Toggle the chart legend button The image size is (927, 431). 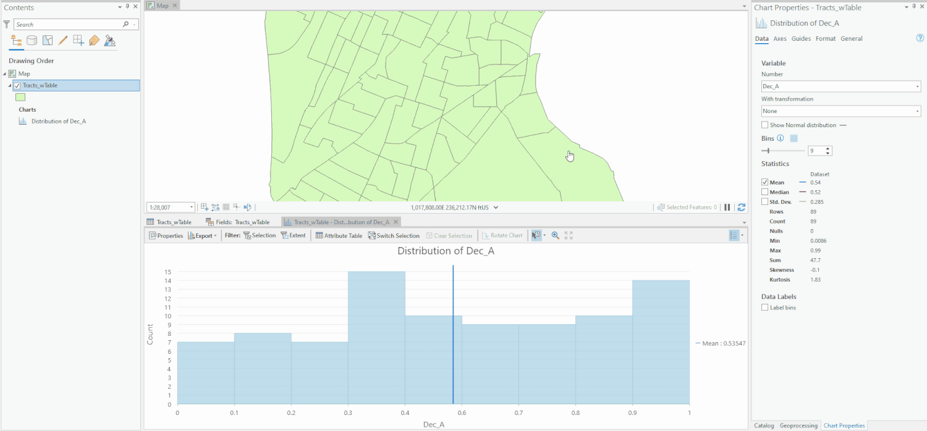click(x=734, y=235)
